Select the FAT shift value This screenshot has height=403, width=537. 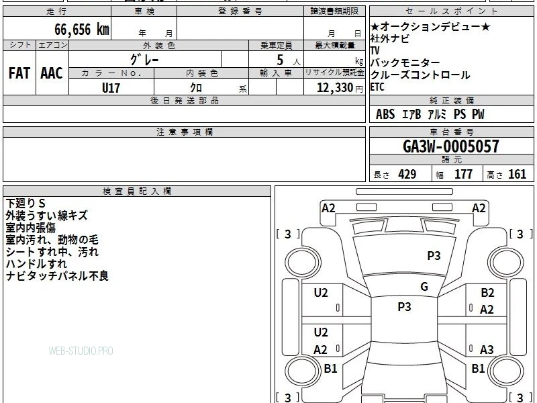(x=19, y=73)
